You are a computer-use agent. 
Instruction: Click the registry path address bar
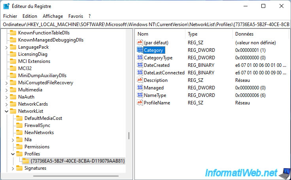click(x=145, y=25)
